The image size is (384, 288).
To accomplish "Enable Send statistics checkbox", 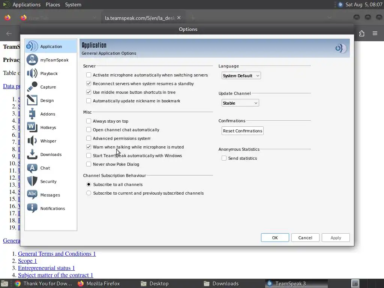I will 224,158.
